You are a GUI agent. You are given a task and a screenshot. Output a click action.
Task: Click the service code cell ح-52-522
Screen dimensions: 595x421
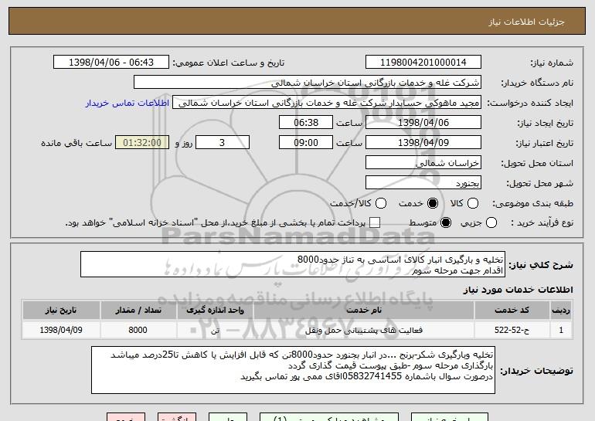pos(512,330)
